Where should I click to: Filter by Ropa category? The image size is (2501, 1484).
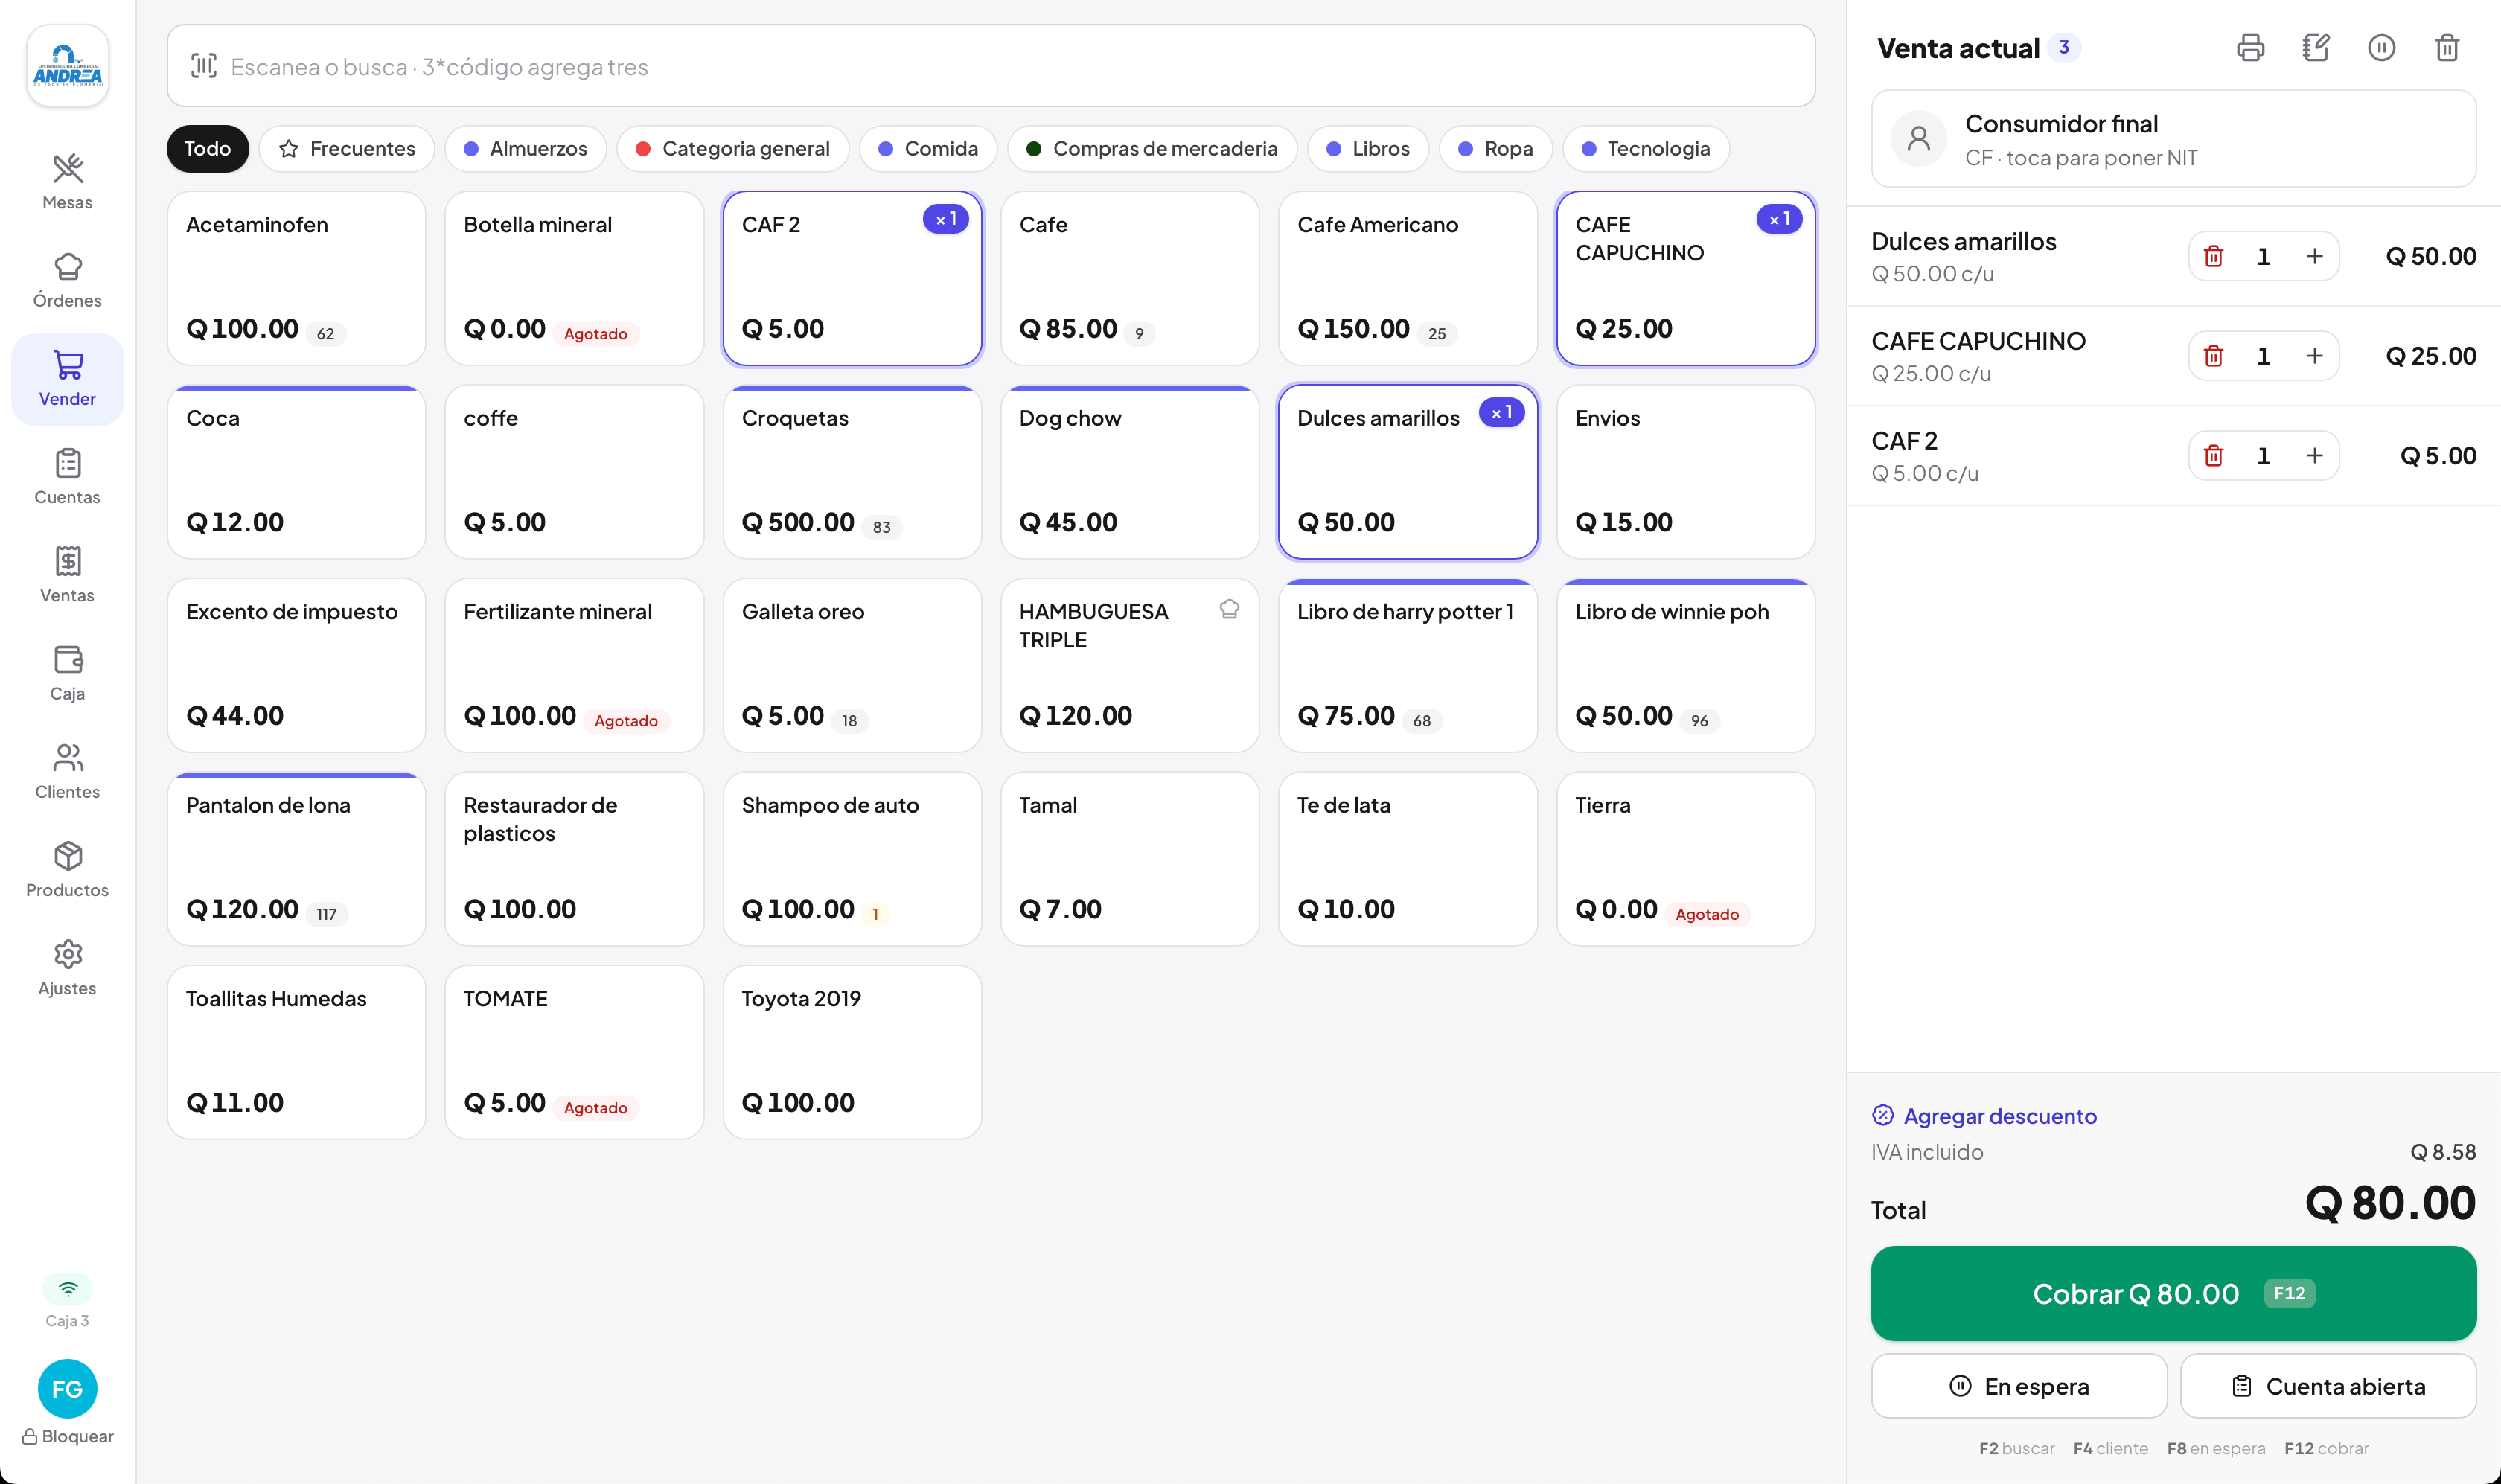(x=1496, y=149)
